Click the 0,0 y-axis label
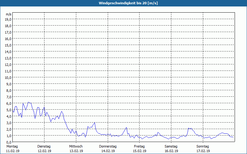The height and width of the screenshot is (154, 247). 9,142
